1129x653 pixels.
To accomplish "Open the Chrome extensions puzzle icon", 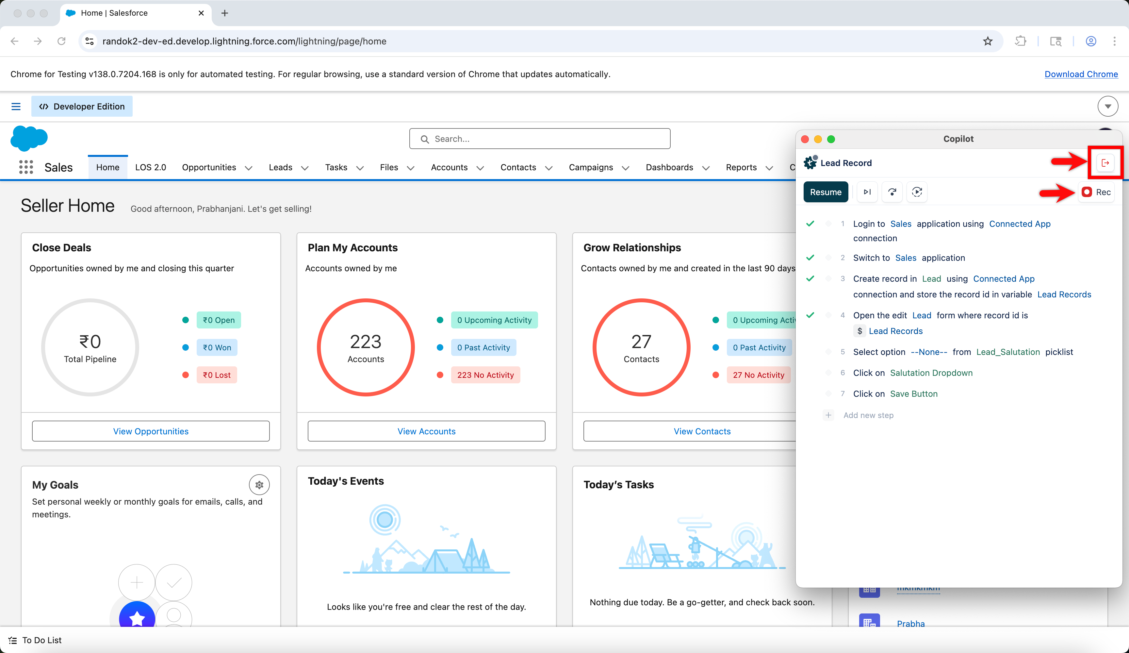I will tap(1020, 41).
